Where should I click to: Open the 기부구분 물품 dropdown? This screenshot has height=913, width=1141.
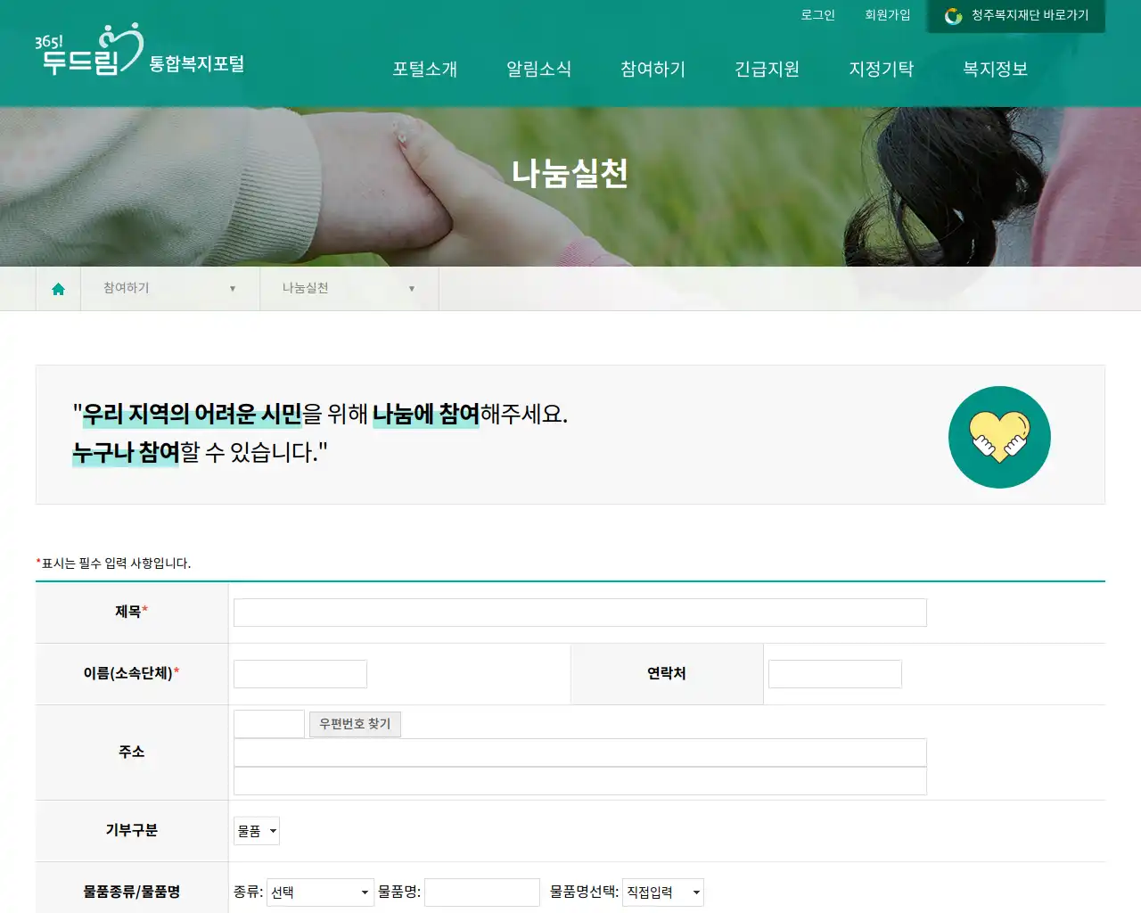click(x=256, y=830)
